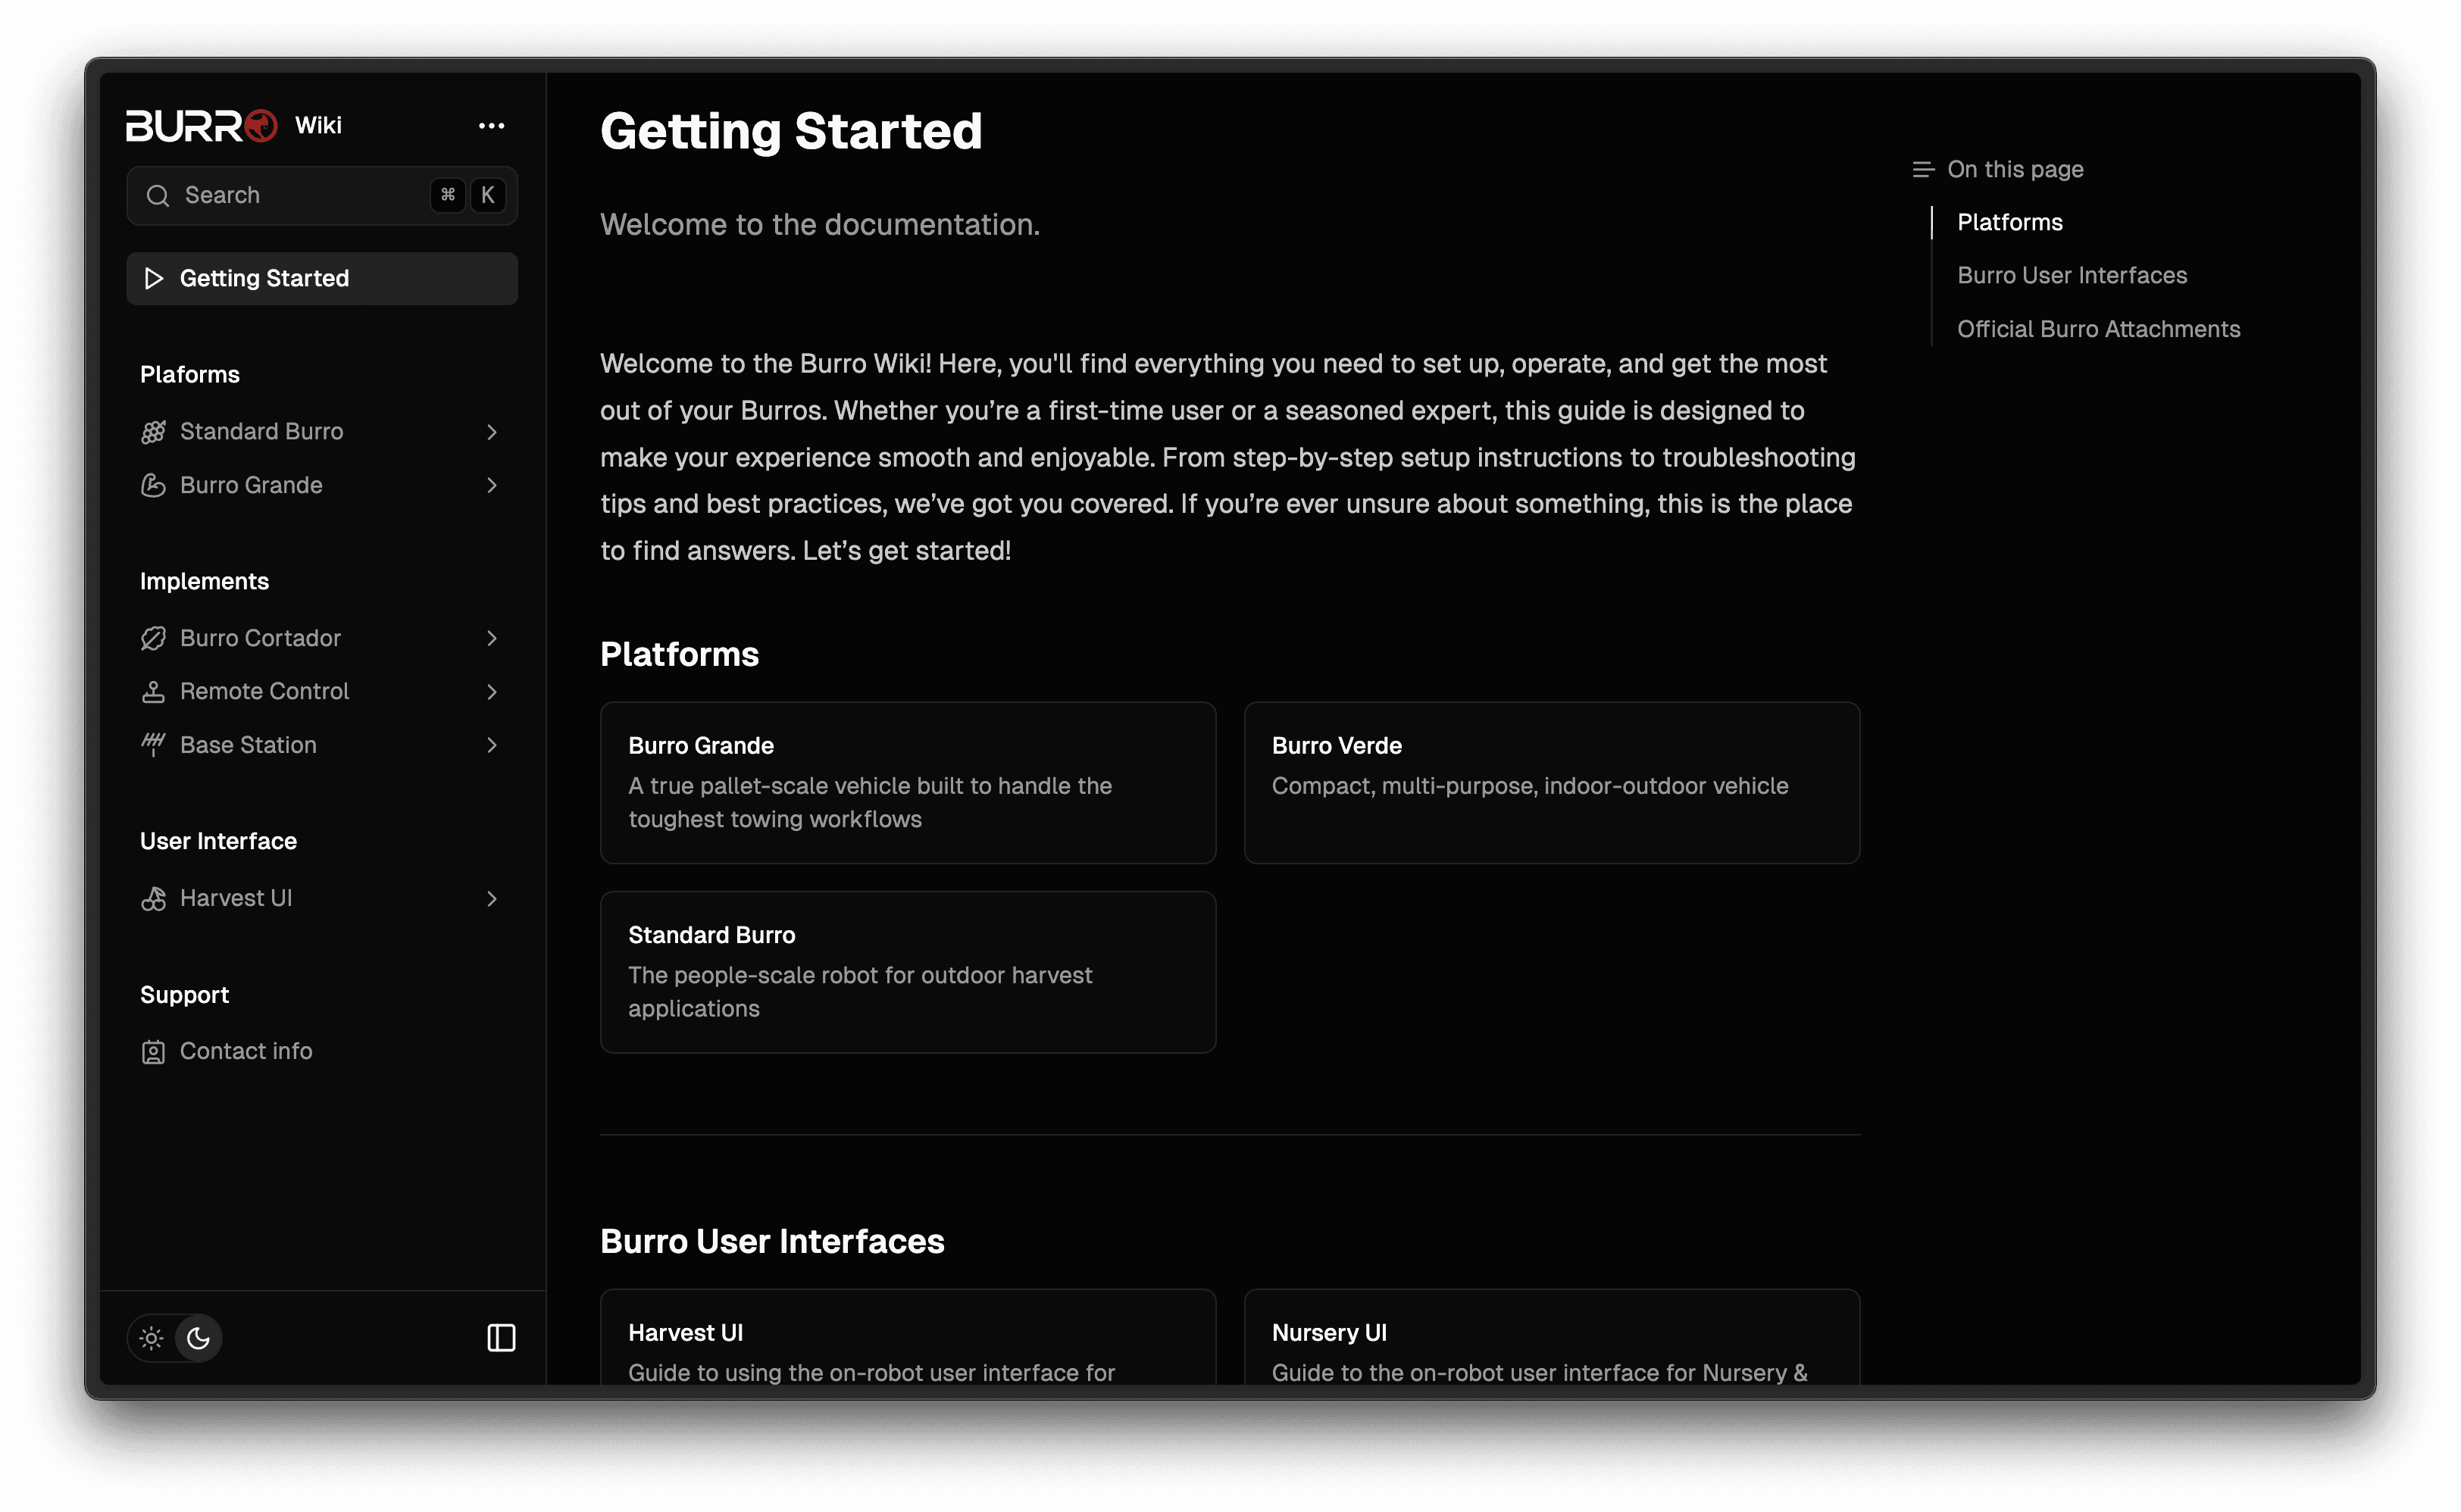Screen dimensions: 2461x1512
Task: Click the Contact info support icon
Action: tap(153, 1050)
